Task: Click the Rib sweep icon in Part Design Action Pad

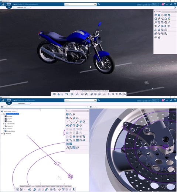Action: [71, 126]
